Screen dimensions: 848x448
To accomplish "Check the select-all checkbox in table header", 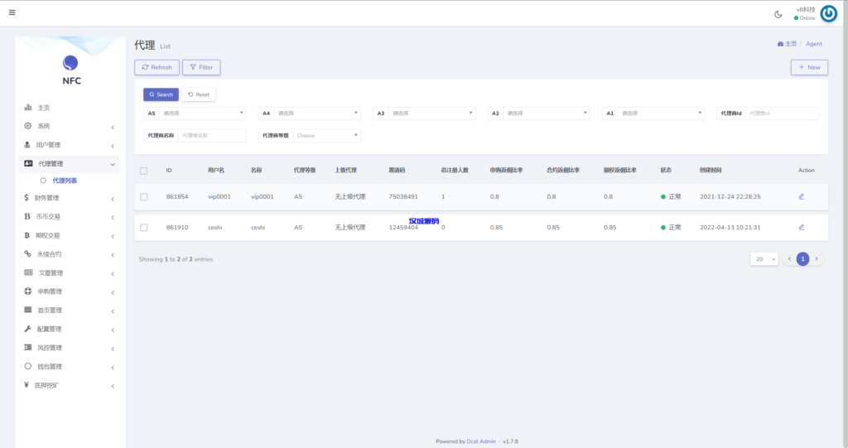I will click(144, 171).
